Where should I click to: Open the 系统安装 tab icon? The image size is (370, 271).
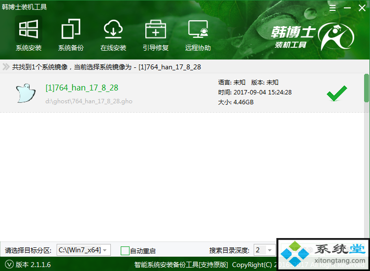[29, 30]
